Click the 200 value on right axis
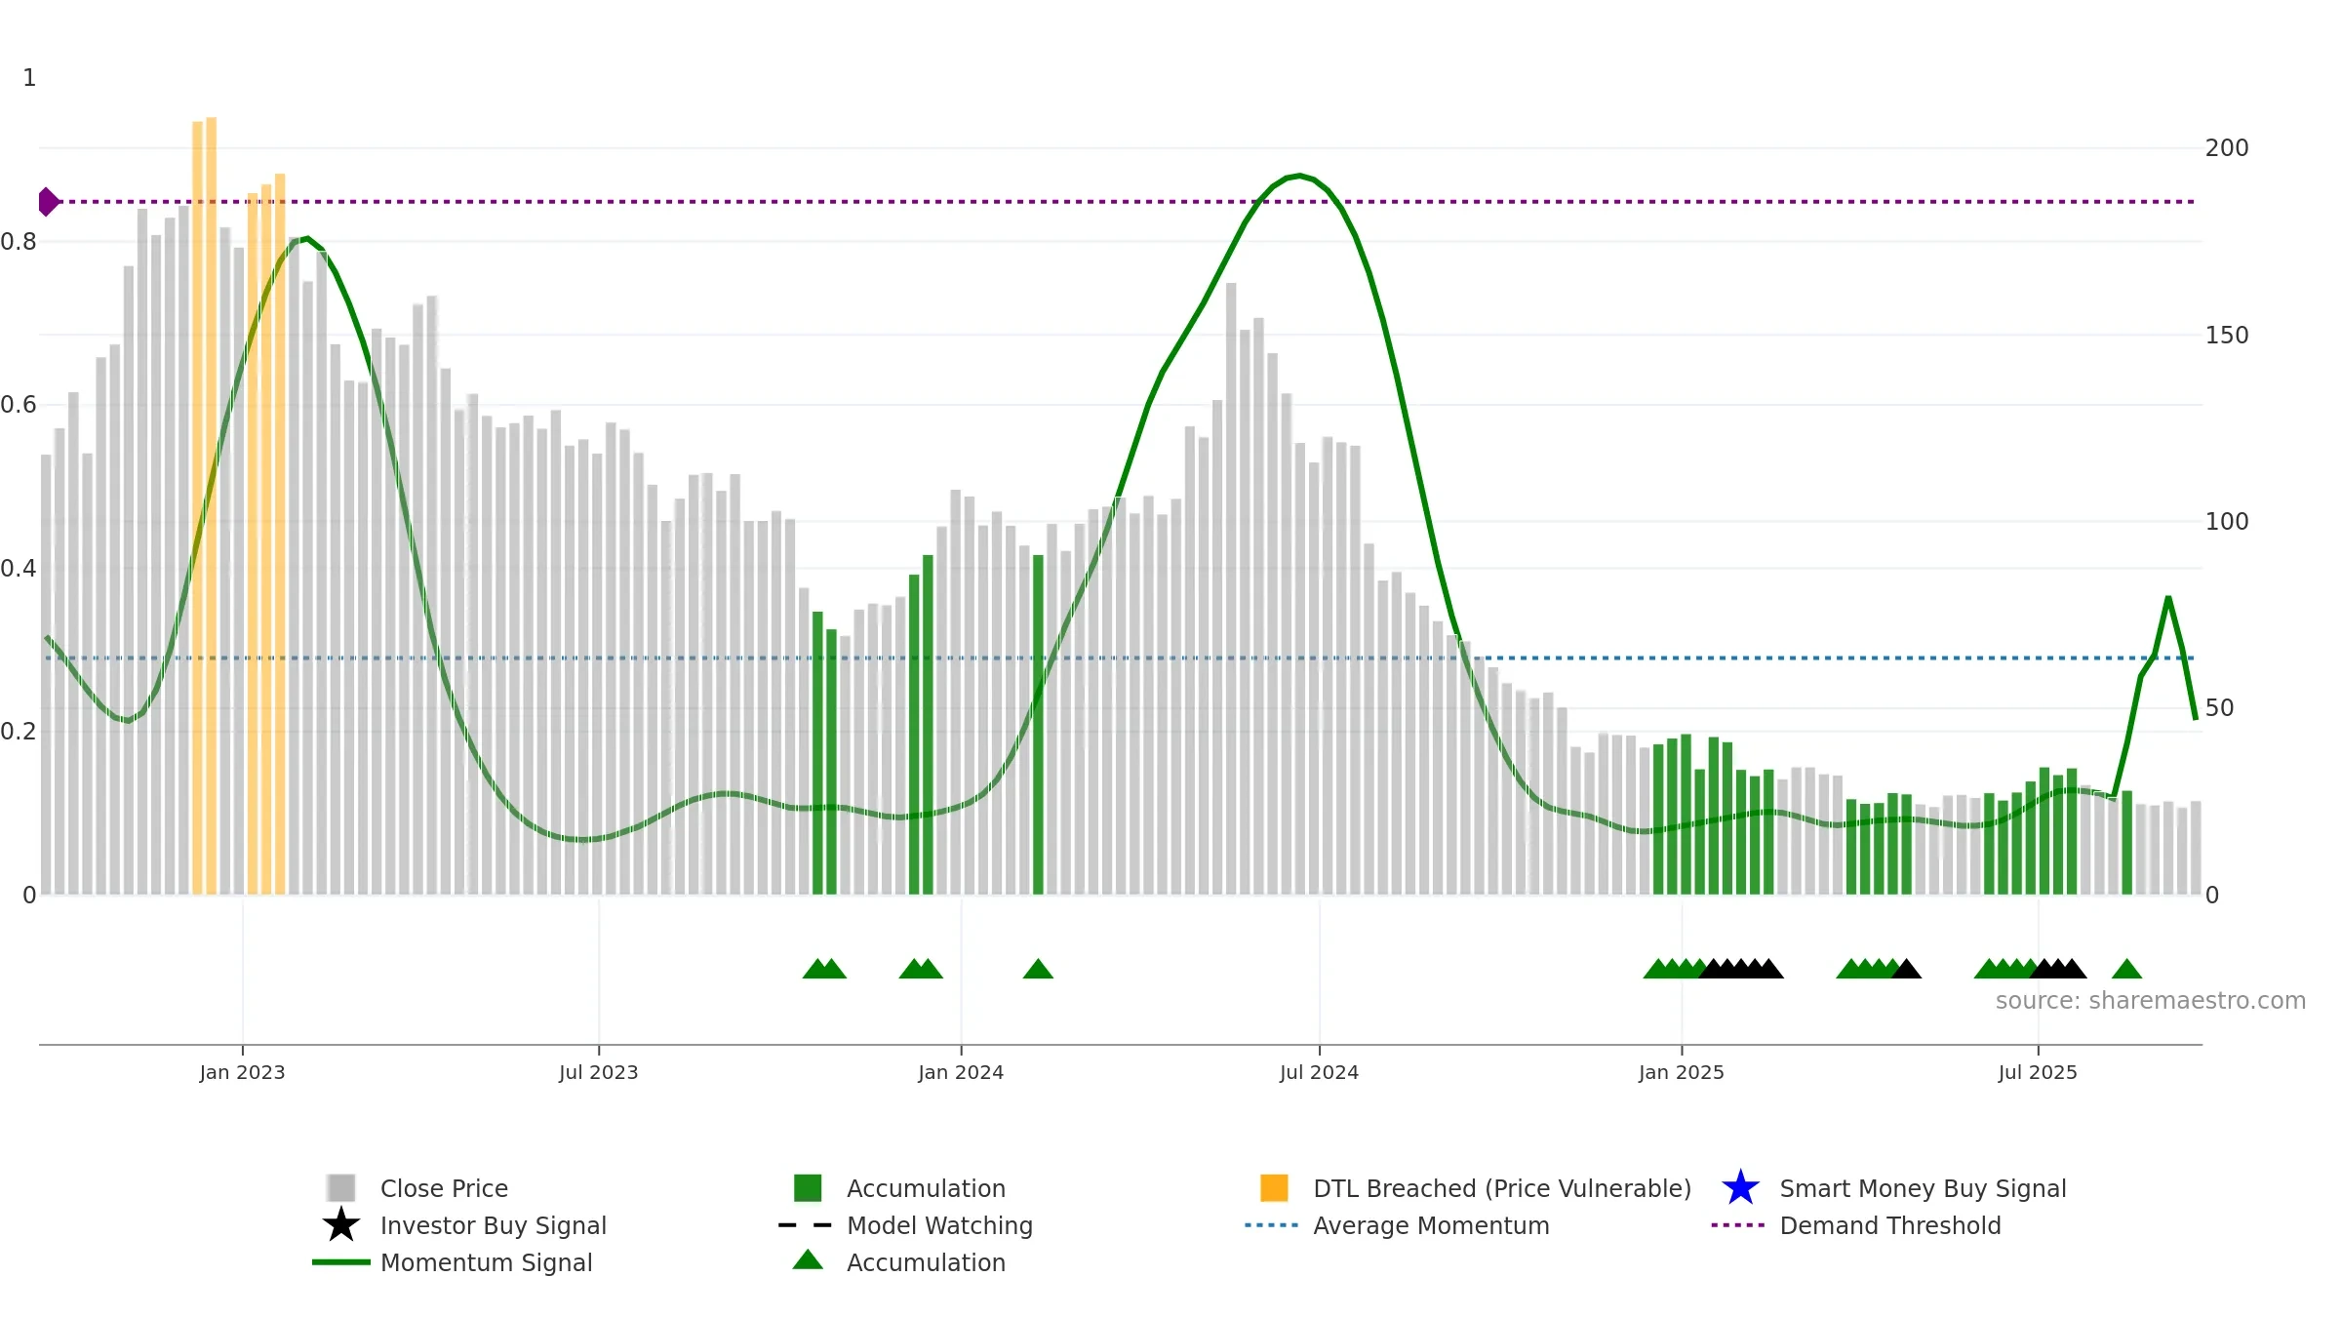 (x=2227, y=148)
